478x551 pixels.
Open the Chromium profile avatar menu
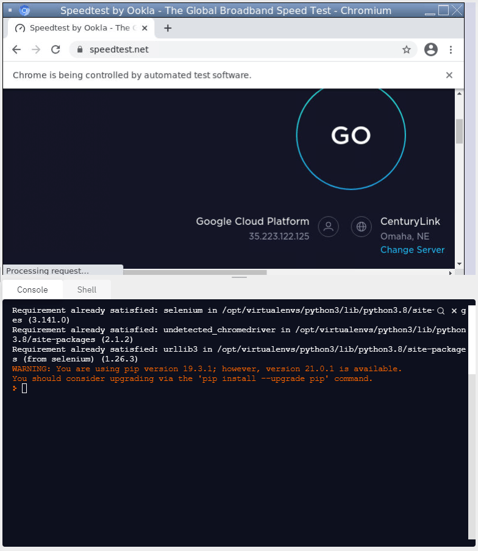coord(431,49)
